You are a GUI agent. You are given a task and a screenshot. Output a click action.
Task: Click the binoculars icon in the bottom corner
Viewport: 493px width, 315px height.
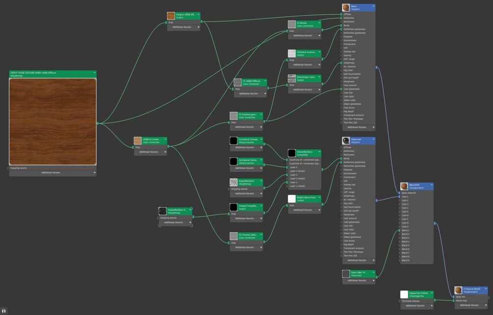click(x=4, y=311)
